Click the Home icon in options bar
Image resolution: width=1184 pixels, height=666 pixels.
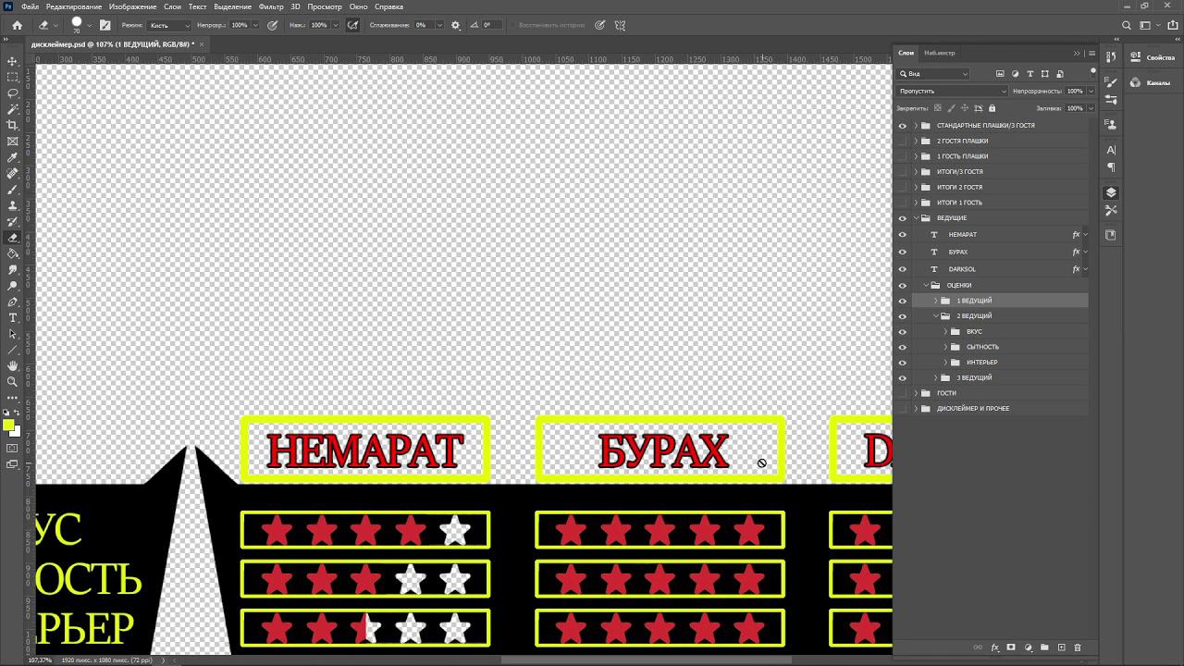[17, 25]
